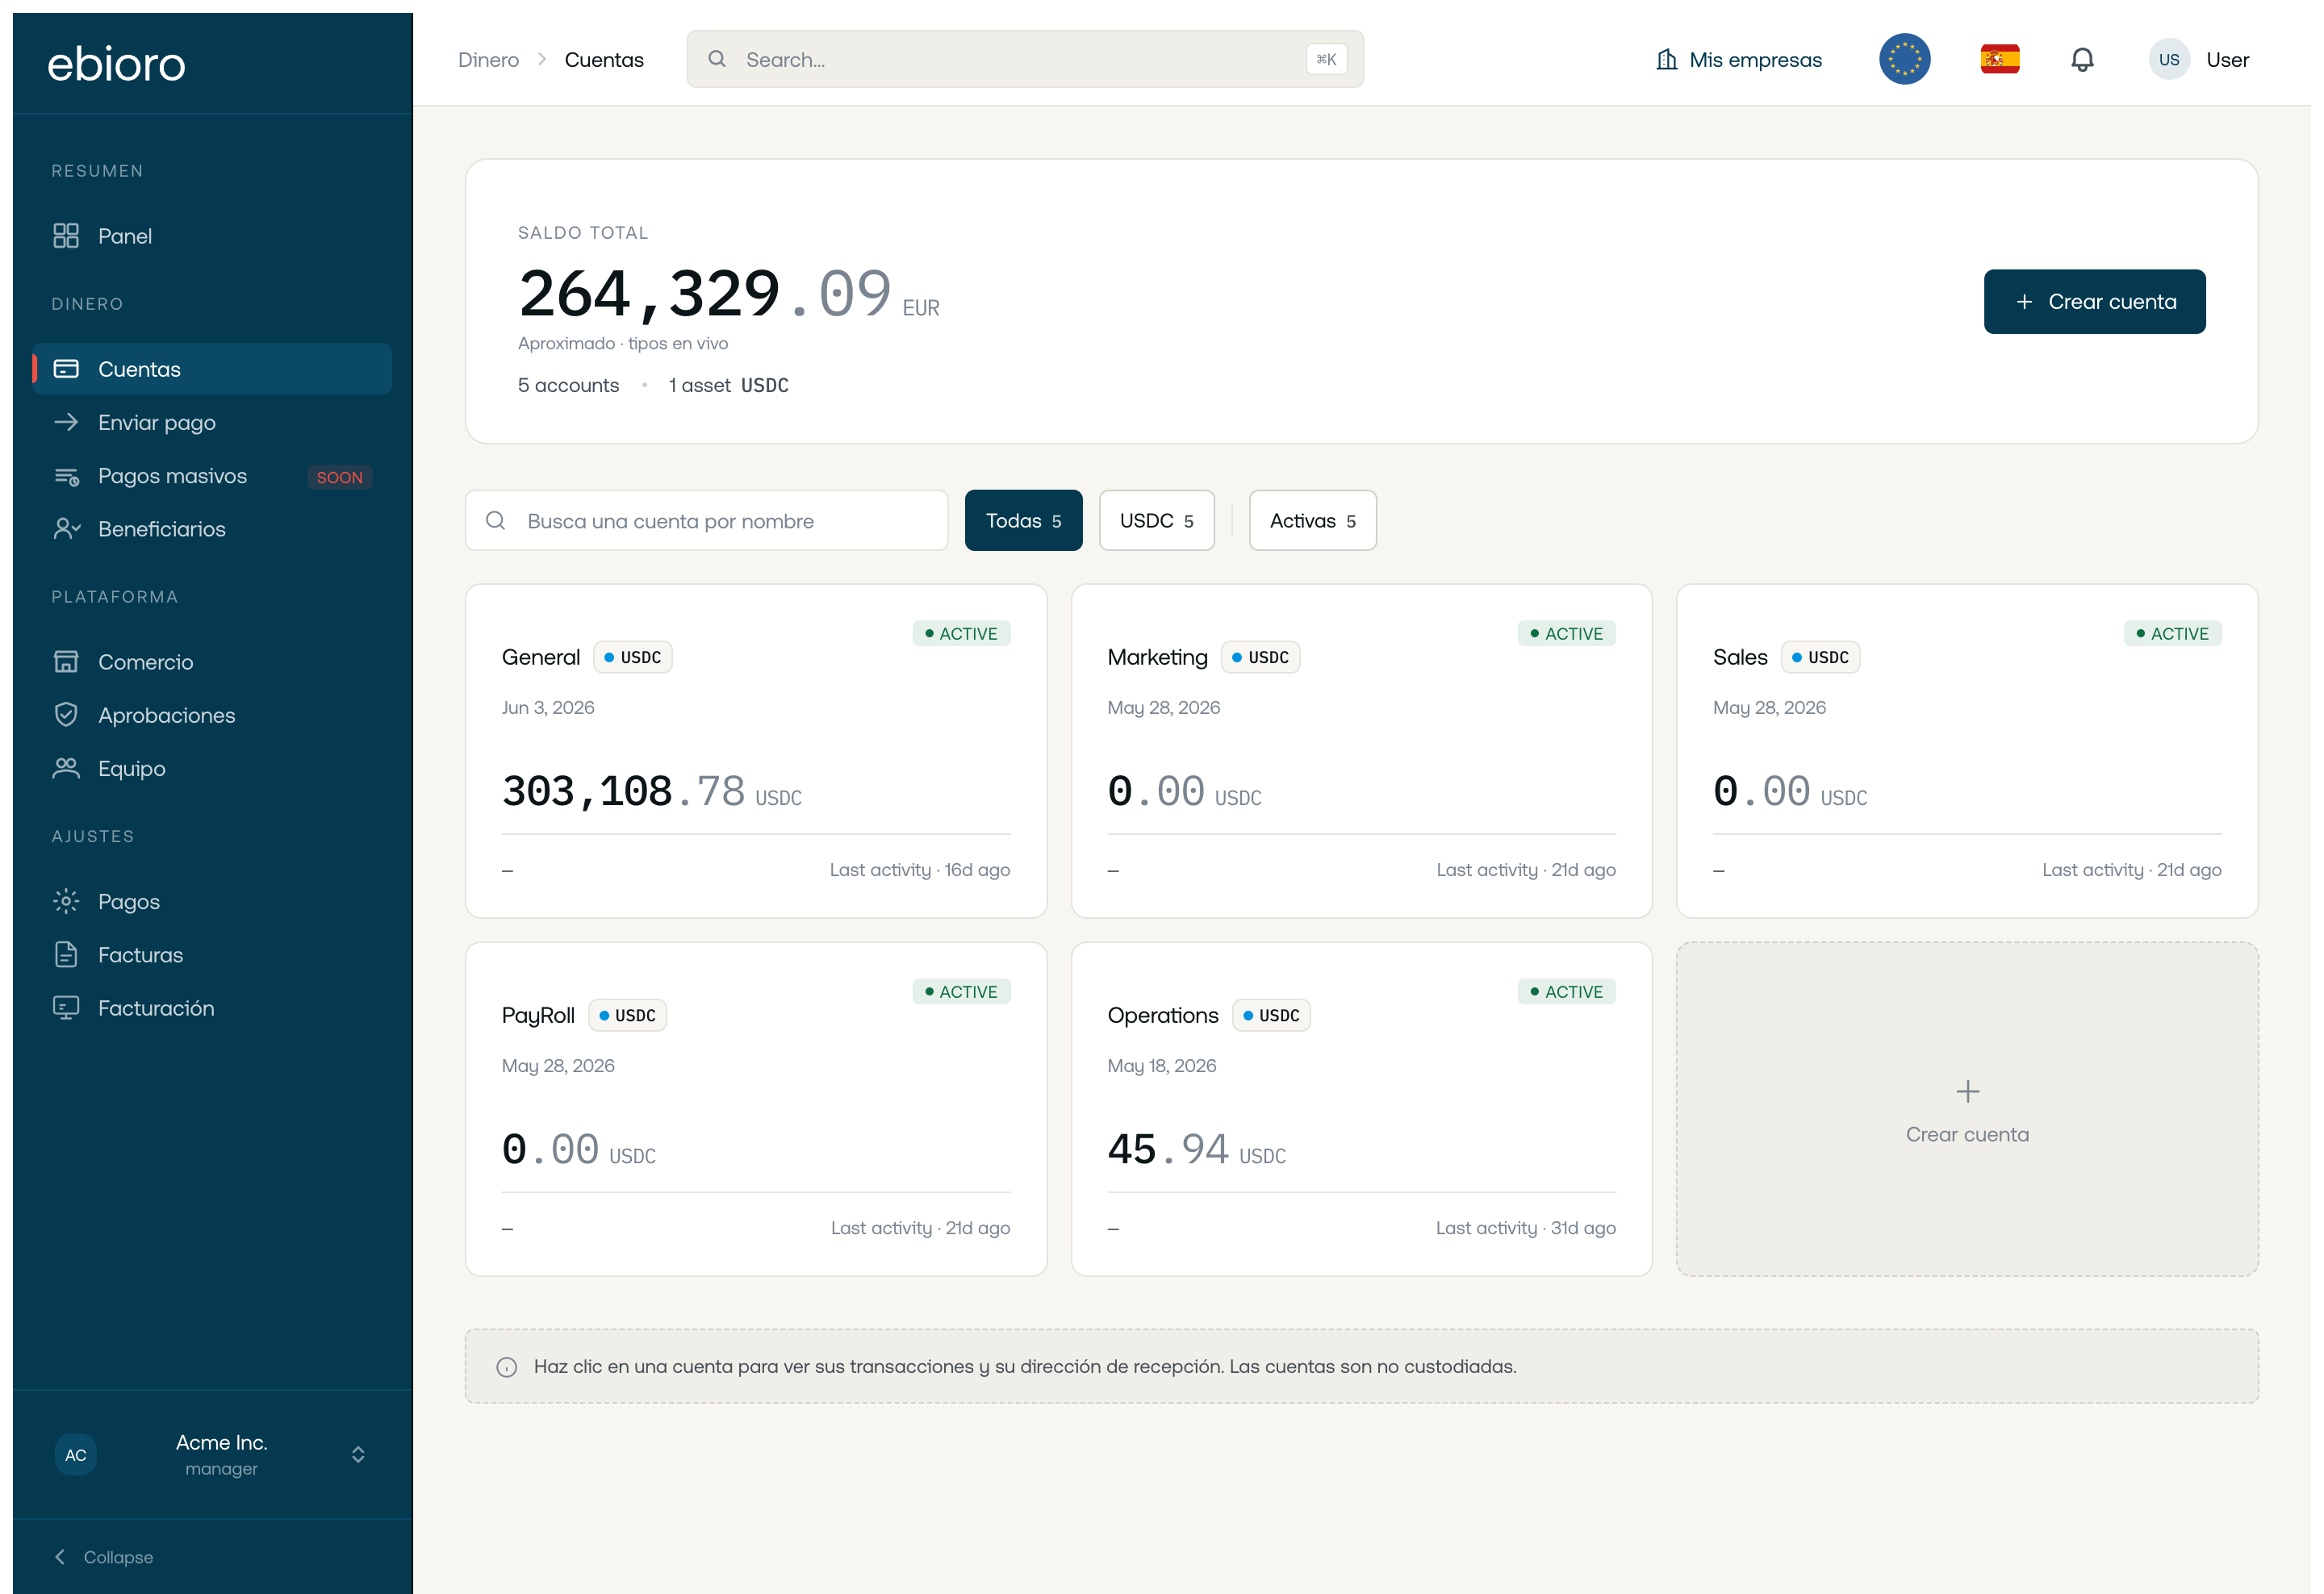Click the Pagos masivos list icon
Image resolution: width=2324 pixels, height=1594 pixels.
(x=66, y=476)
